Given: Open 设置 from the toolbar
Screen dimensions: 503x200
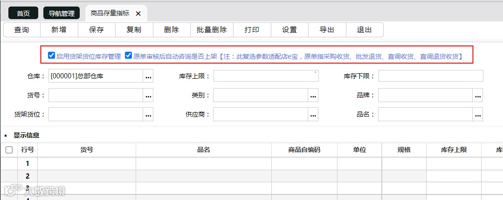Looking at the screenshot, I should point(289,30).
